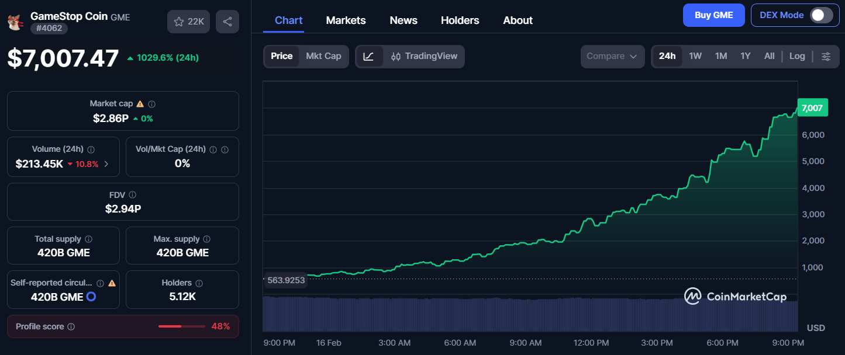This screenshot has height=355, width=845.
Task: Set chart range to 24h
Action: [x=667, y=56]
